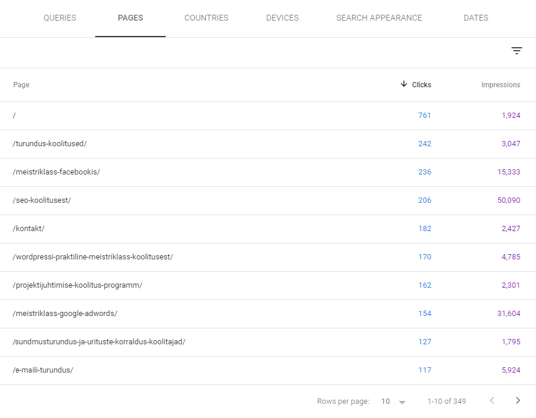Open the /meistriklass-facebookis/ page row
This screenshot has height=418, width=536.
[x=57, y=172]
